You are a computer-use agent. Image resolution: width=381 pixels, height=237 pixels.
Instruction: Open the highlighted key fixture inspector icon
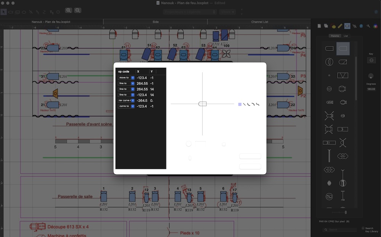click(347, 26)
